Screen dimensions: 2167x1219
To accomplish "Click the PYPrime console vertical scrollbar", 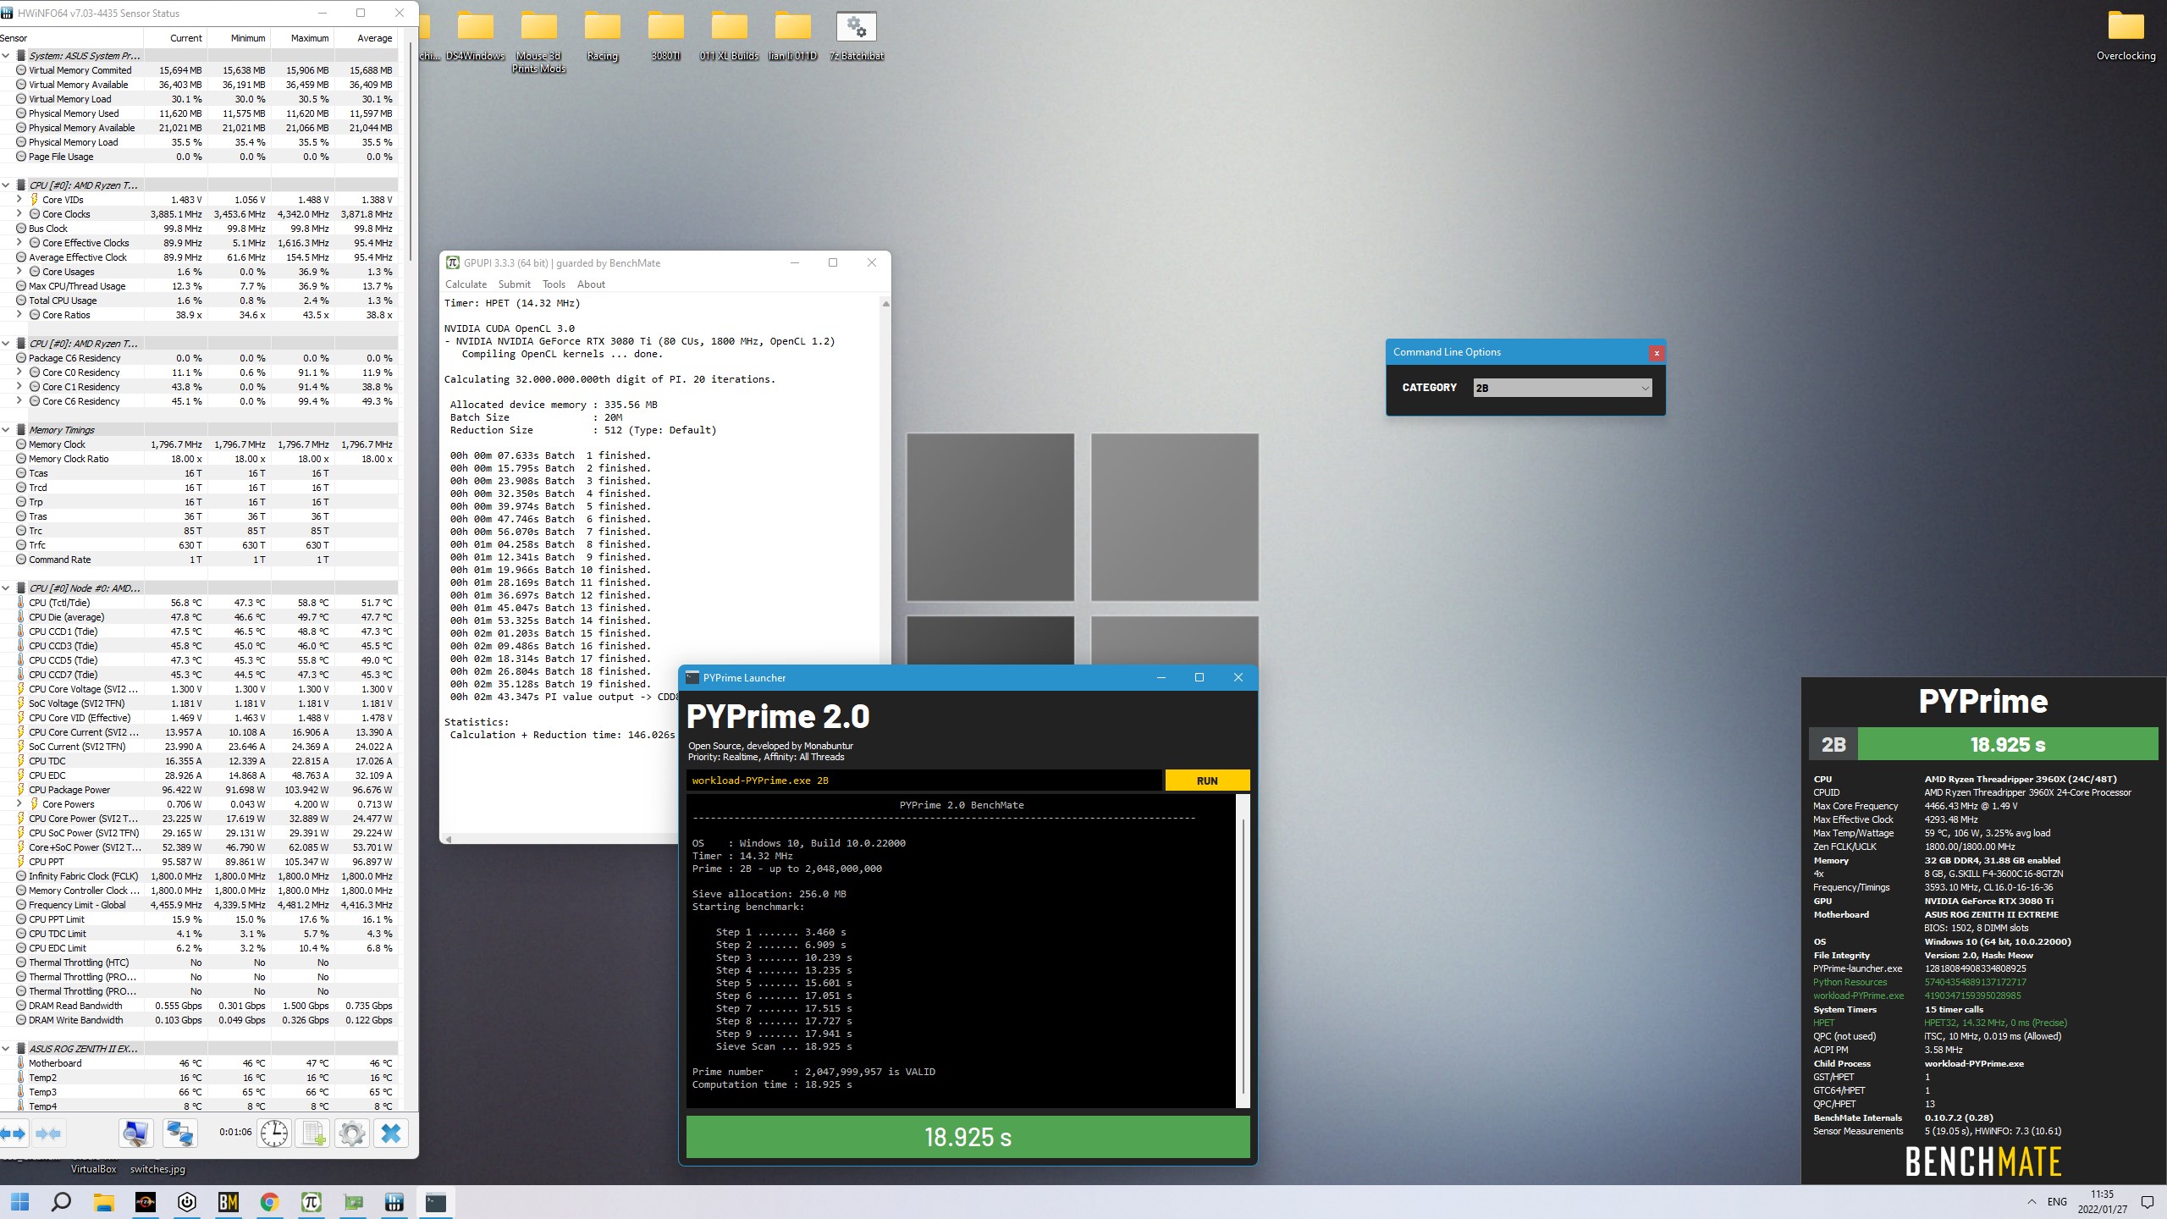I will 1243,951.
